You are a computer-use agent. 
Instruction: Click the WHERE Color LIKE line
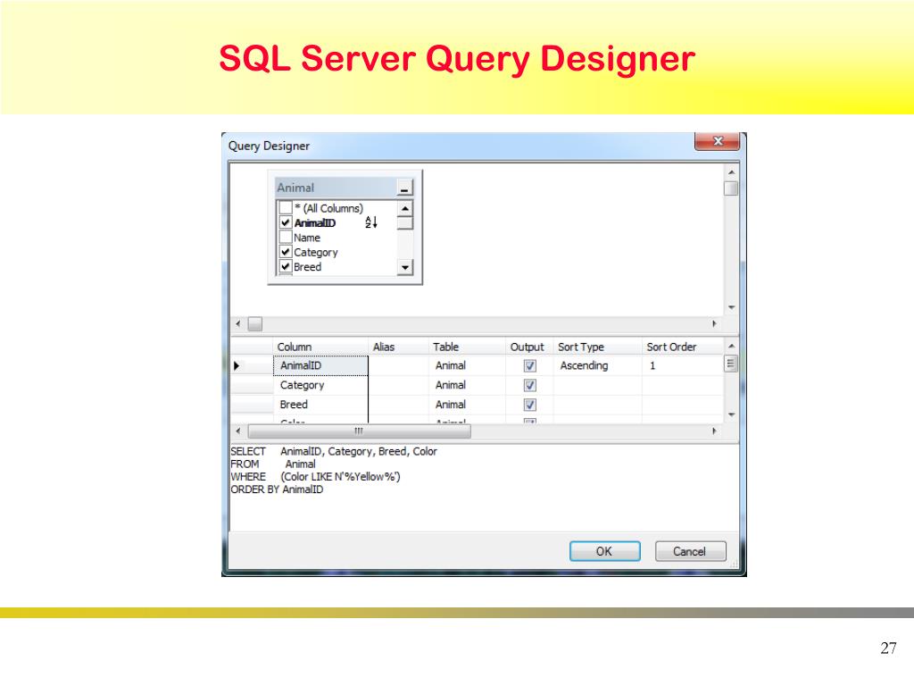[316, 477]
